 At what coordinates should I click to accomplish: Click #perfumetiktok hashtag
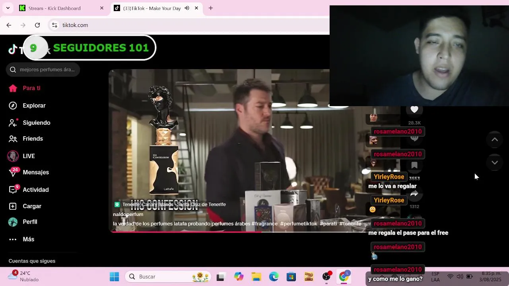coord(299,224)
